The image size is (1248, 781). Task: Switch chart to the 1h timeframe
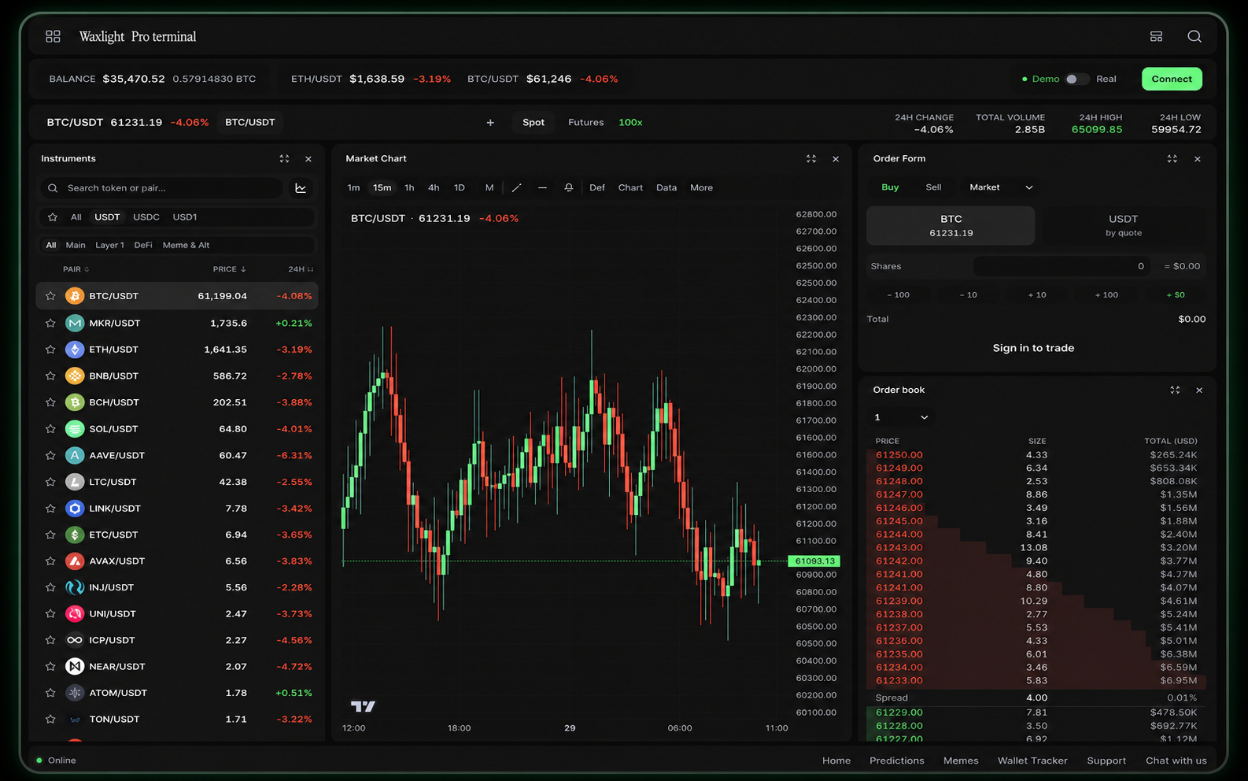click(409, 187)
